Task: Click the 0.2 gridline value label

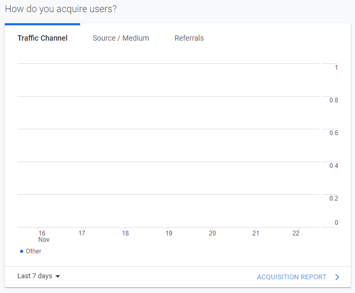Action: pos(333,199)
